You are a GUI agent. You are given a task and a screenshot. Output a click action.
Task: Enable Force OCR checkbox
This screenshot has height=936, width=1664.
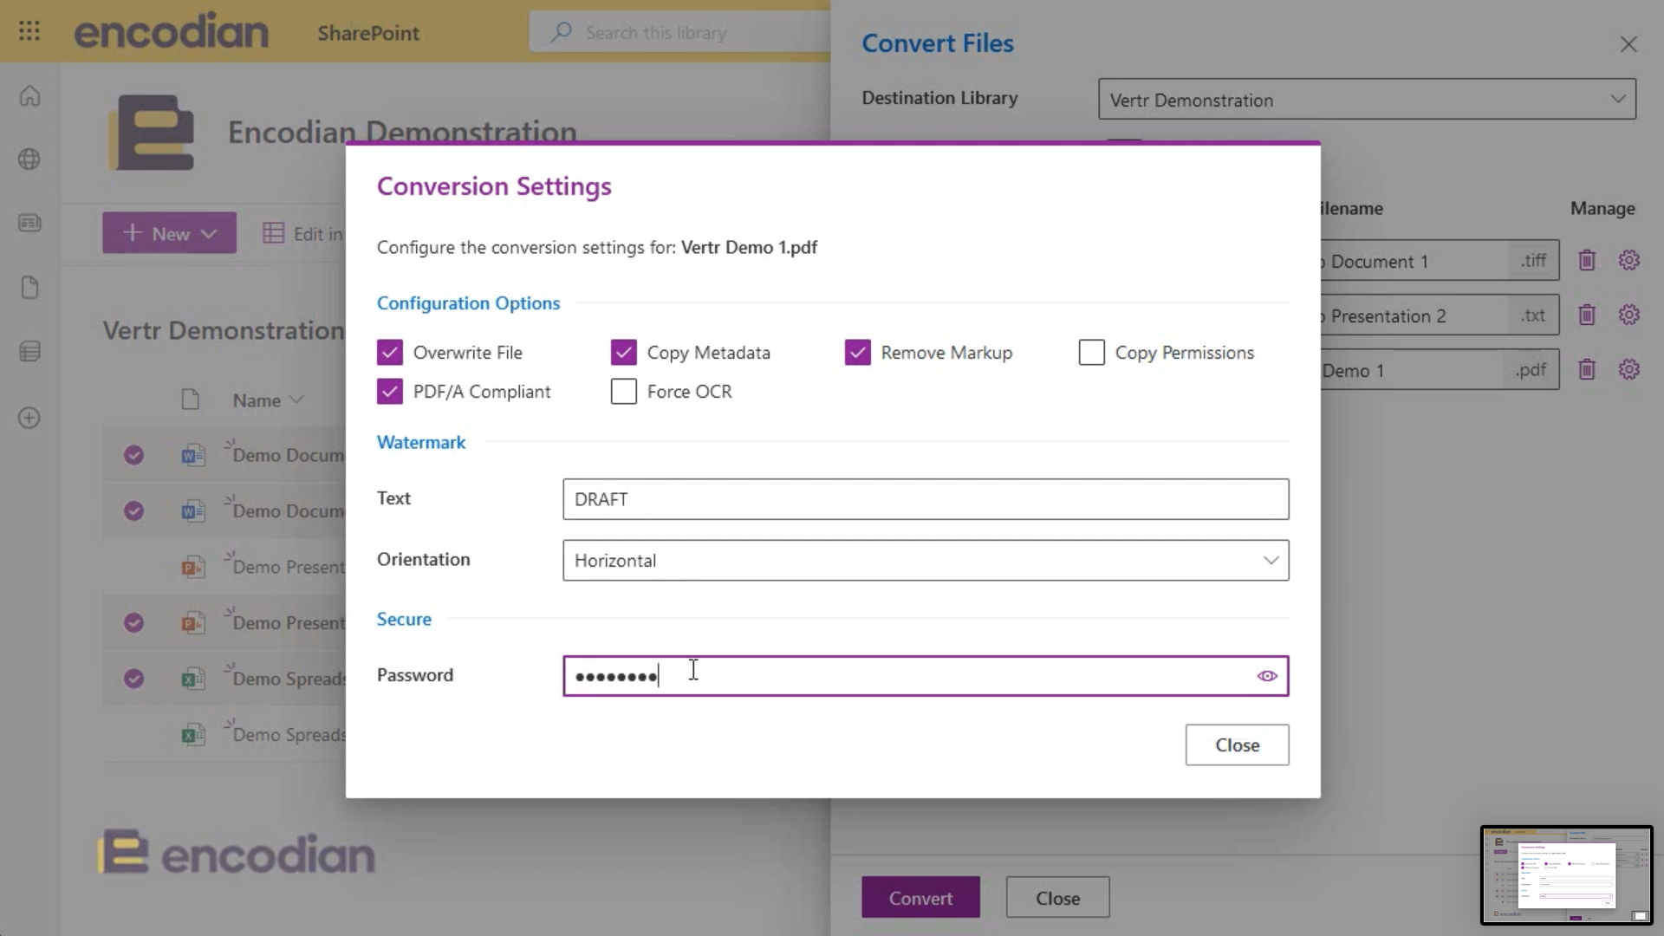(624, 392)
